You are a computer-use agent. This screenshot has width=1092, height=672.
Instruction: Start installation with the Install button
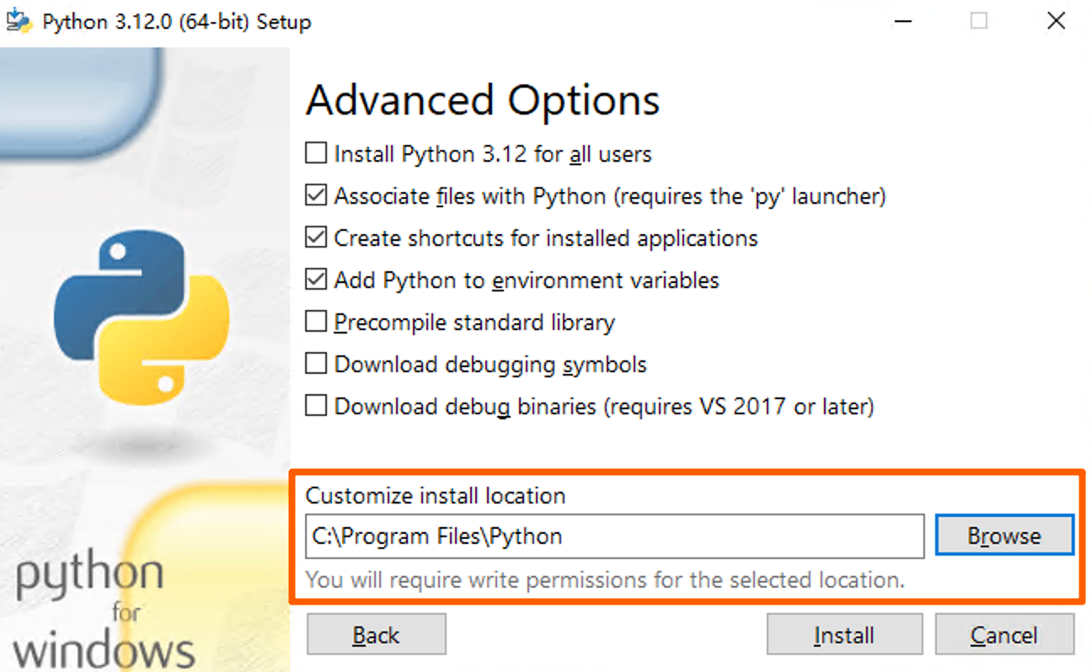coord(844,635)
